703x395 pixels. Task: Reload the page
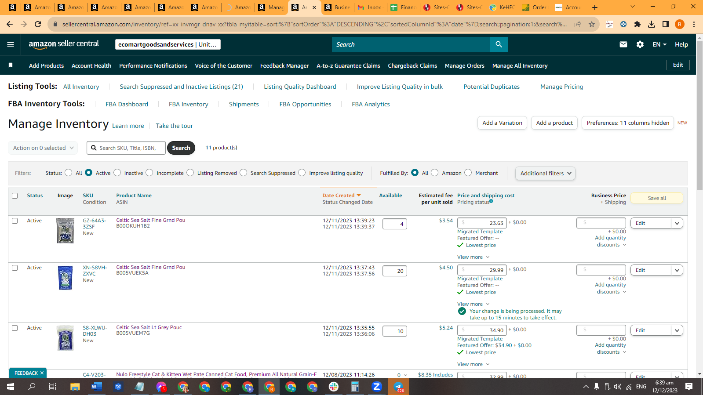coord(38,24)
